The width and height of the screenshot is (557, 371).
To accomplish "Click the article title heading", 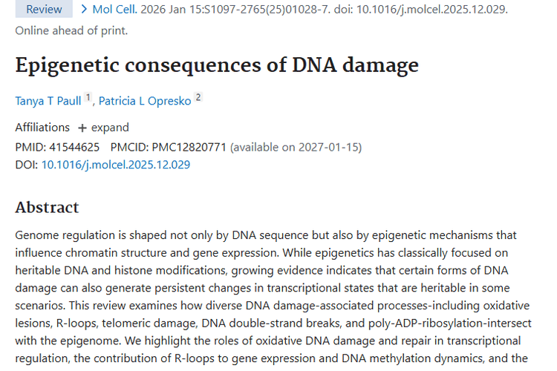I will click(217, 65).
